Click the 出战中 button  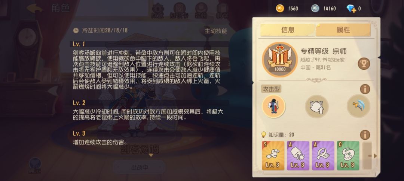click(140, 168)
